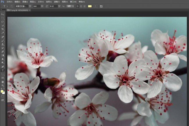189x126 pixels.
Task: Select the Eraser tool
Action: [x=3, y=52]
